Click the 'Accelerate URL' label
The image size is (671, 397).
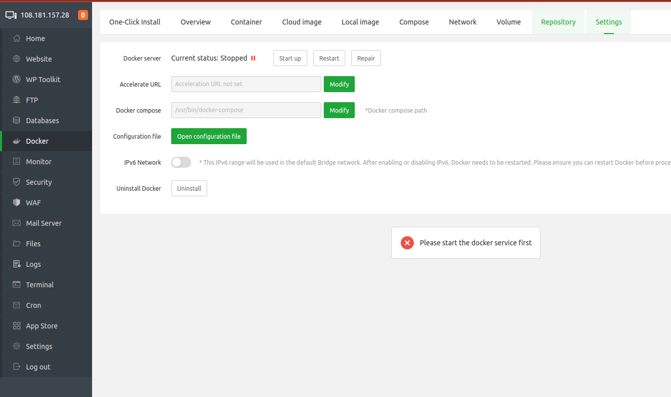(x=141, y=85)
